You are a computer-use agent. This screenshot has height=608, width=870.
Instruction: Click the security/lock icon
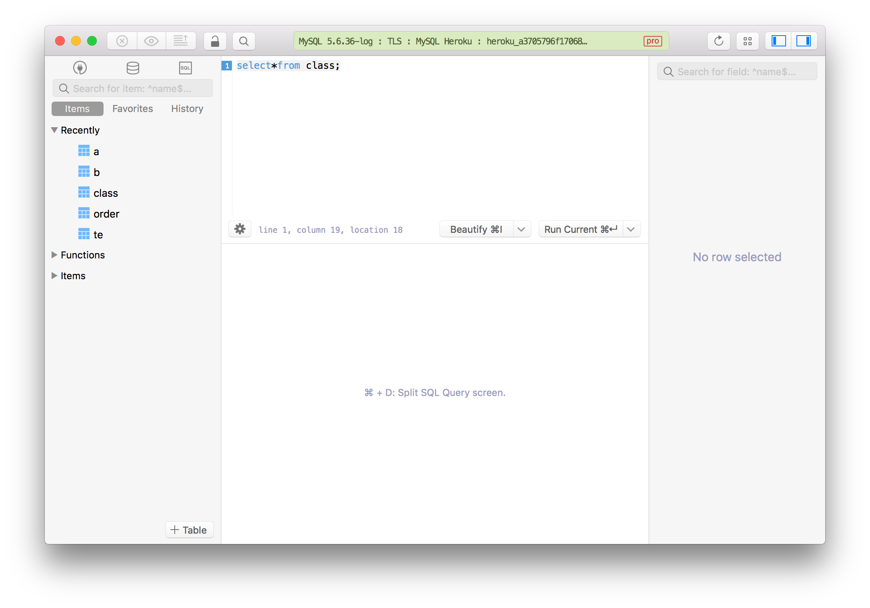[x=216, y=41]
